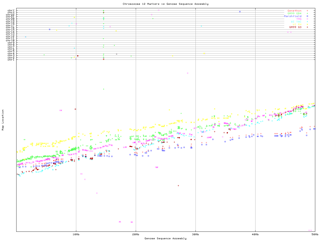Click the blue square Marshfield legend marker
320x240 pixels.
[x=307, y=16]
